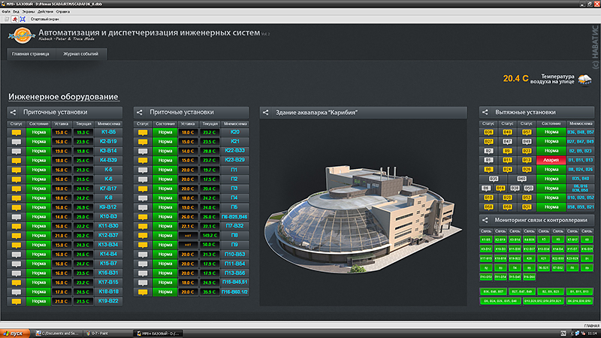The height and width of the screenshot is (338, 601).
Task: Click the Стартовый экран toolbar label
Action: 46,18
